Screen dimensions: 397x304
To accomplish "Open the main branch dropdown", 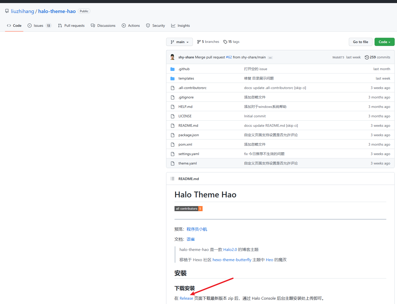I will (x=179, y=42).
